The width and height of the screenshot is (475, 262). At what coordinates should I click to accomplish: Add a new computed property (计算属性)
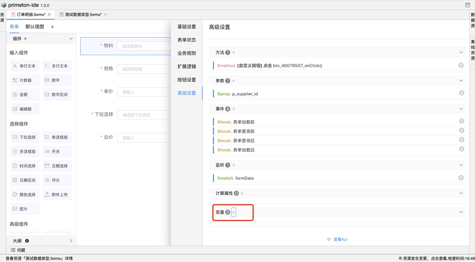coord(242,193)
